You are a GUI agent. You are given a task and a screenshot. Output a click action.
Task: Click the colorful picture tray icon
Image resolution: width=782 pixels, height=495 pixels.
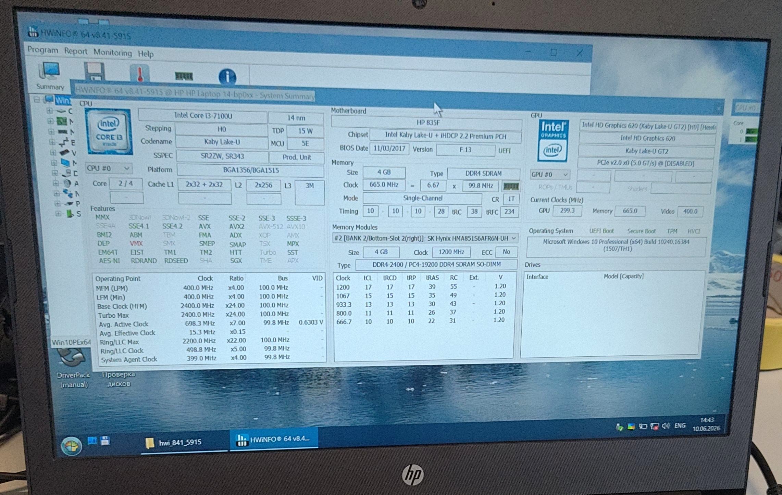(x=631, y=427)
